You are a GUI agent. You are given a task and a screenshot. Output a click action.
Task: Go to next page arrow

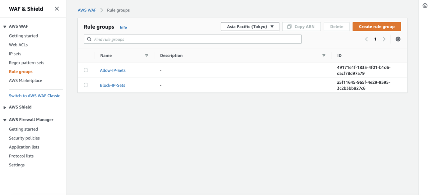384,39
